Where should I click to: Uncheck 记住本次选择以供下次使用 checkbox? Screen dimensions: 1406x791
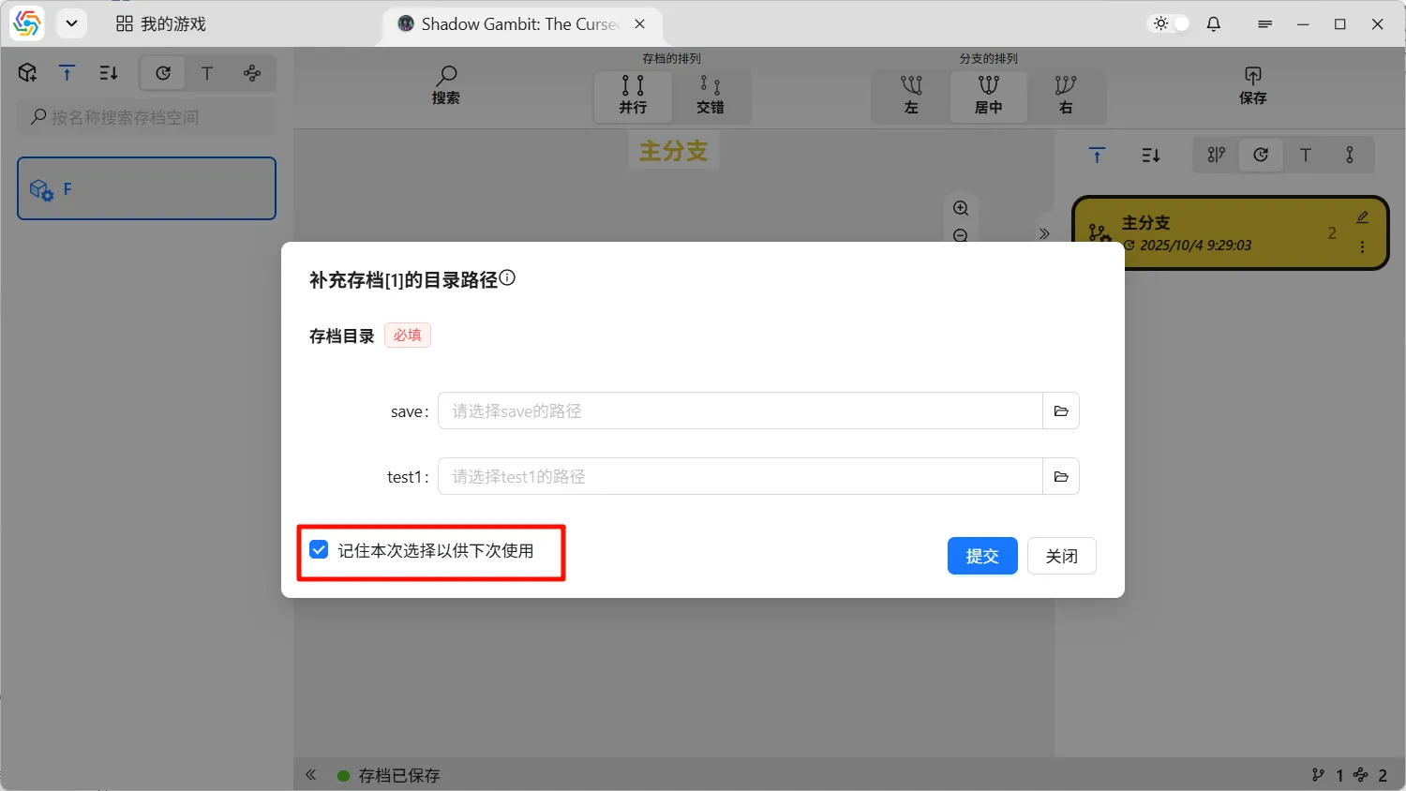[x=320, y=550]
